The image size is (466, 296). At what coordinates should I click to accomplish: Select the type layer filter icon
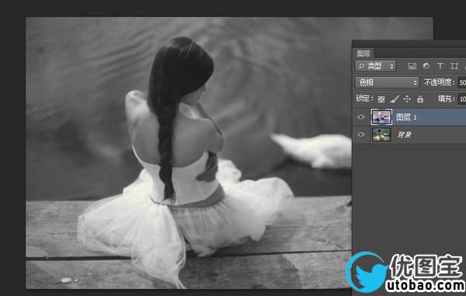click(x=440, y=66)
